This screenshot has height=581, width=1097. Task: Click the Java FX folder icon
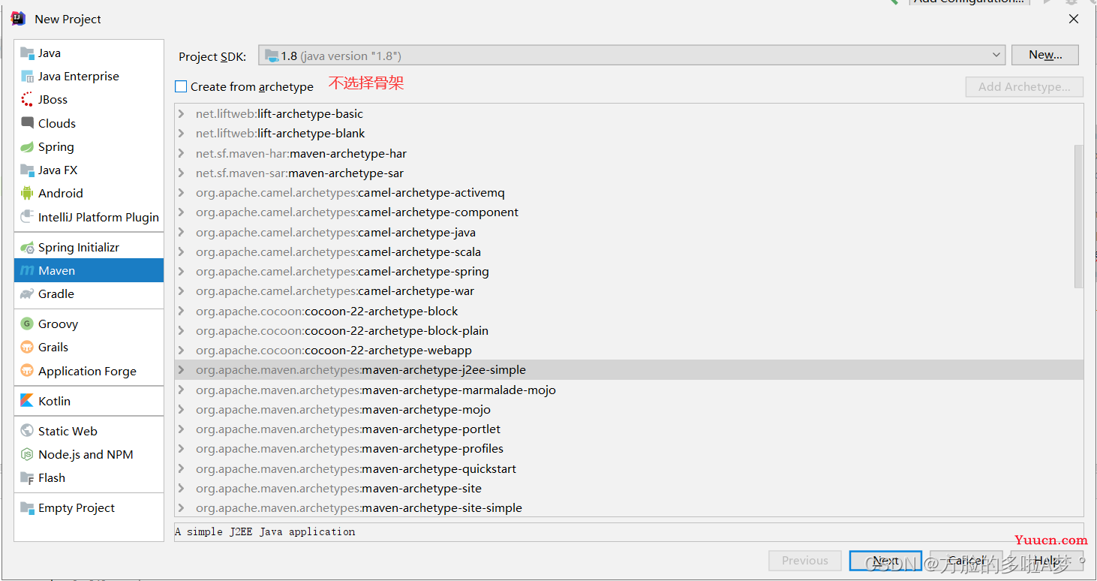coord(27,170)
